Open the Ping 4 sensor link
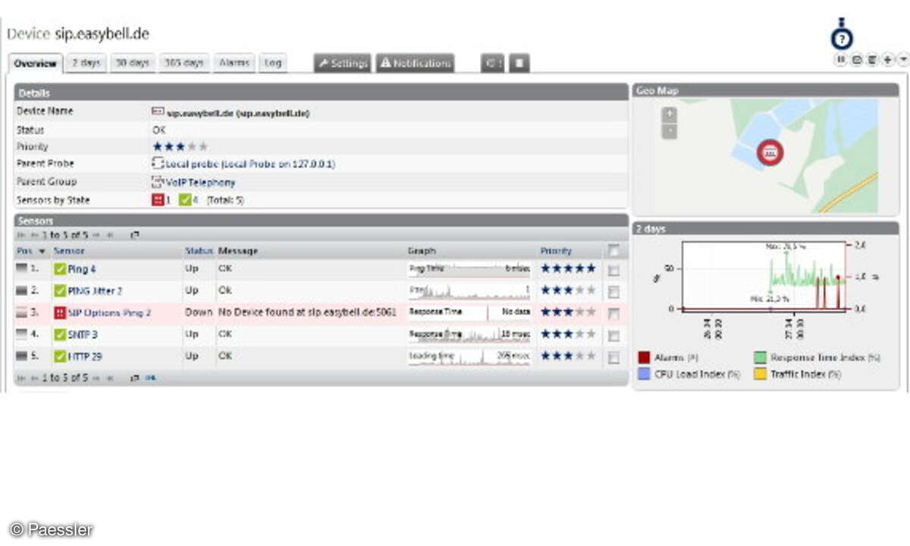 tap(82, 269)
